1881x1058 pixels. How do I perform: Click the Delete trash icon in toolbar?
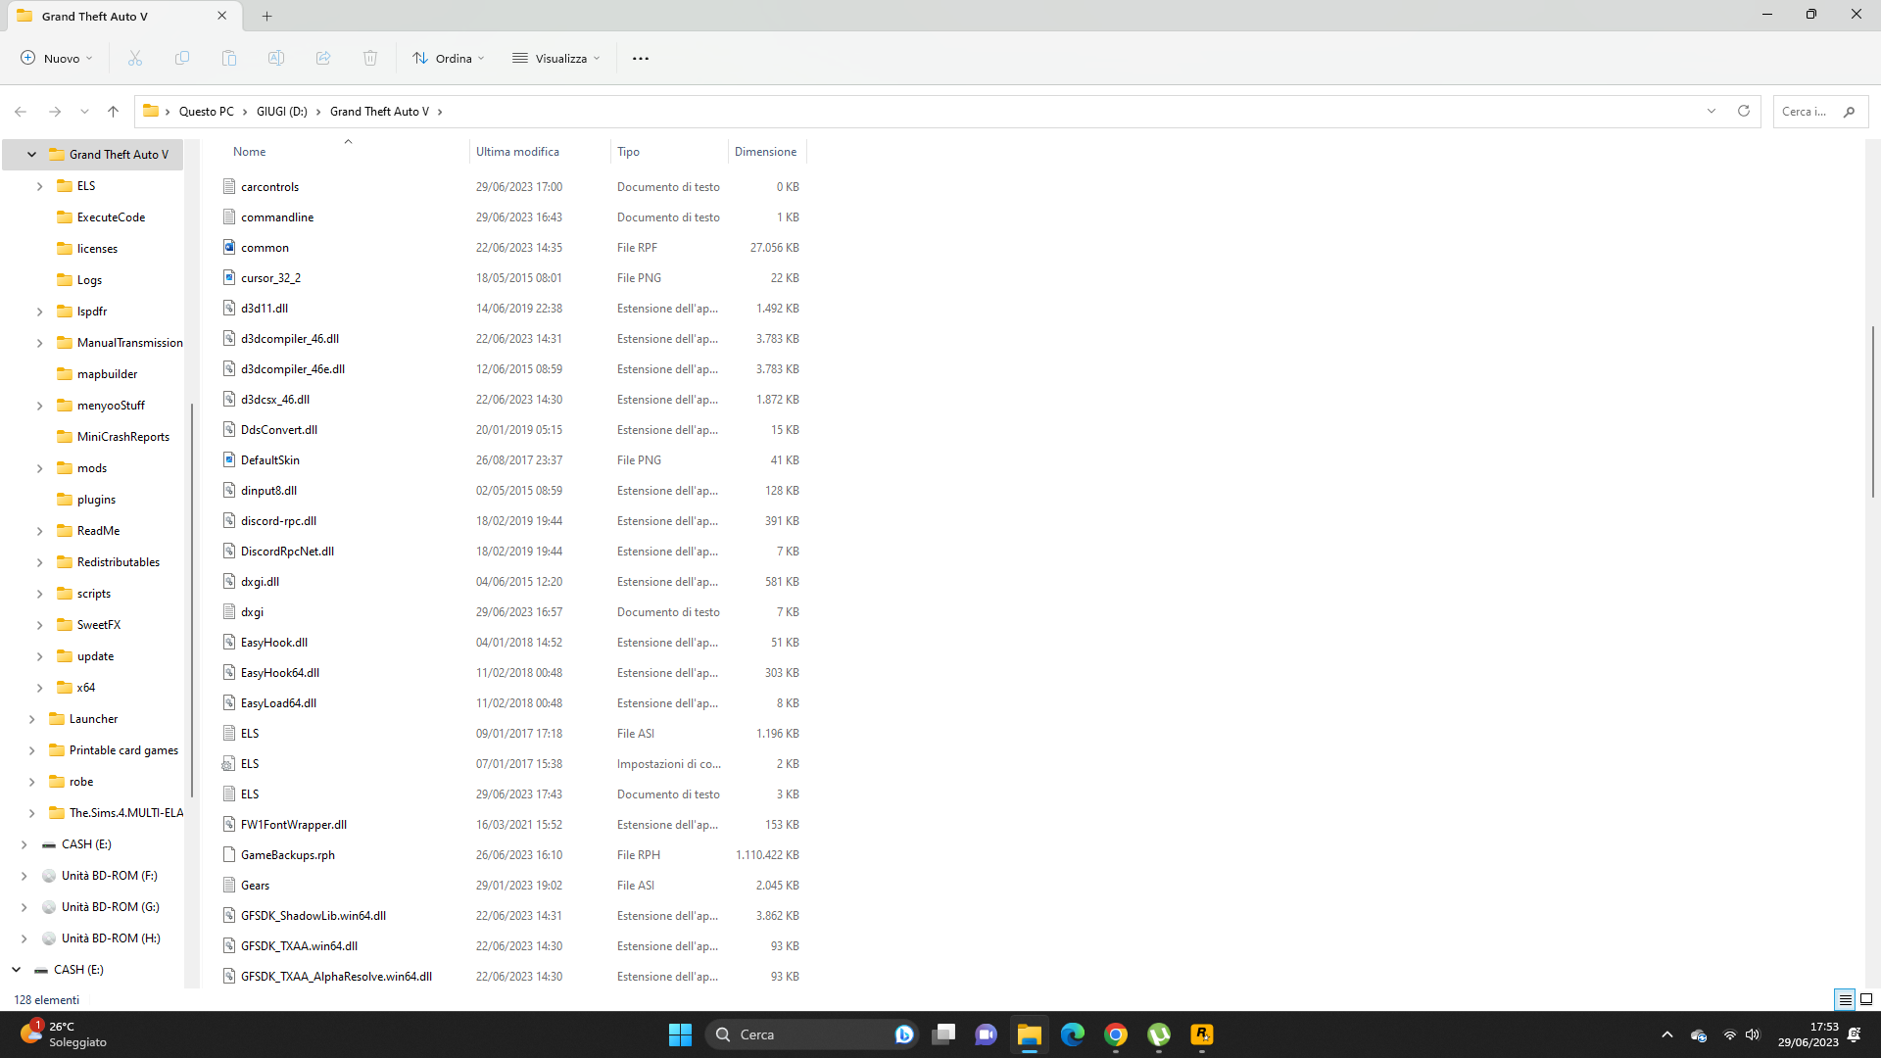(x=370, y=59)
